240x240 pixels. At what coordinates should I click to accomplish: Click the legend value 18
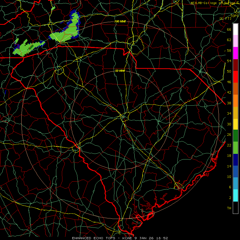point(229,156)
